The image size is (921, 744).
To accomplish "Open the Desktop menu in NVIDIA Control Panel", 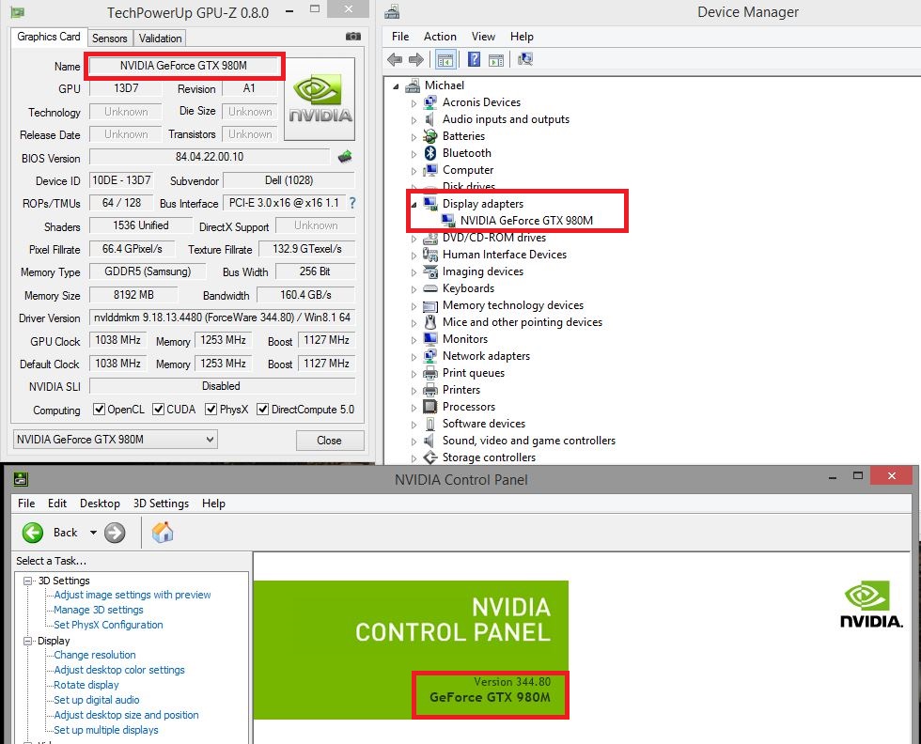I will point(100,504).
